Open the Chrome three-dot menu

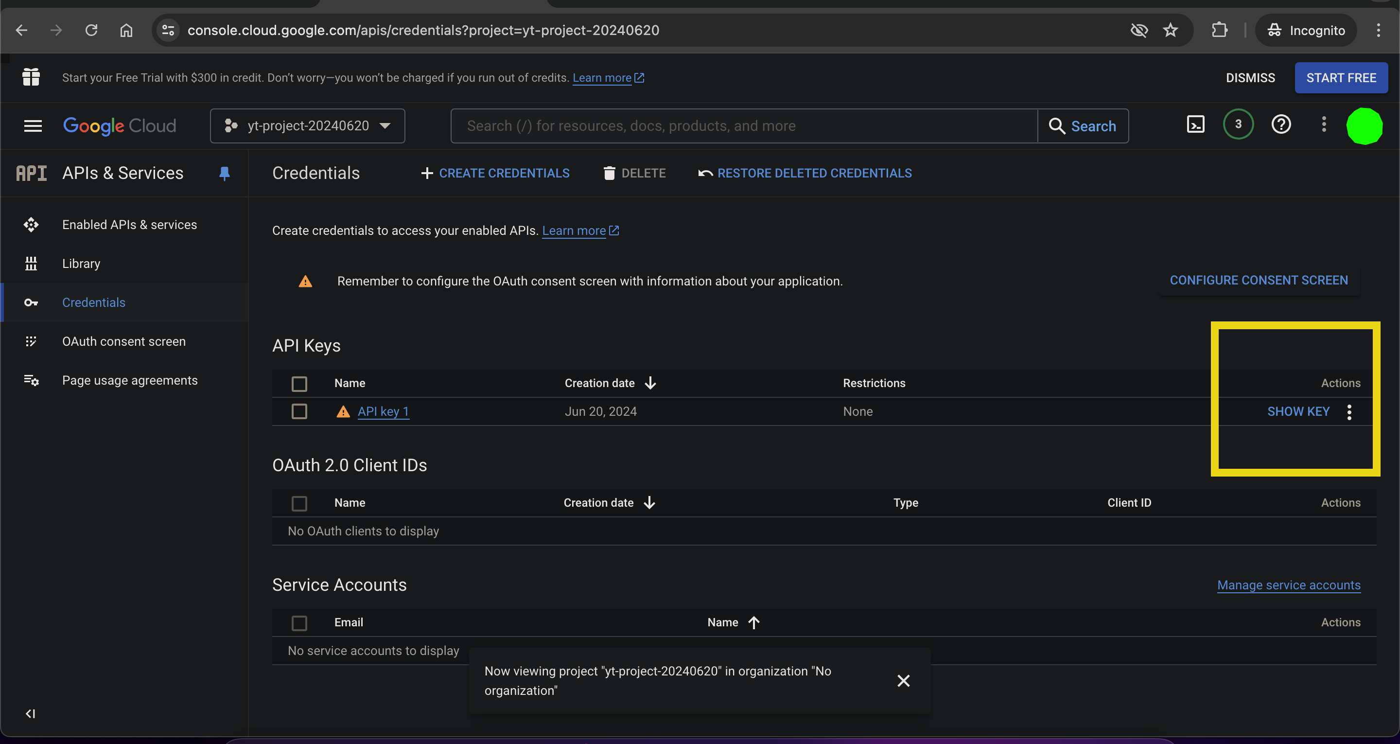[x=1378, y=31]
